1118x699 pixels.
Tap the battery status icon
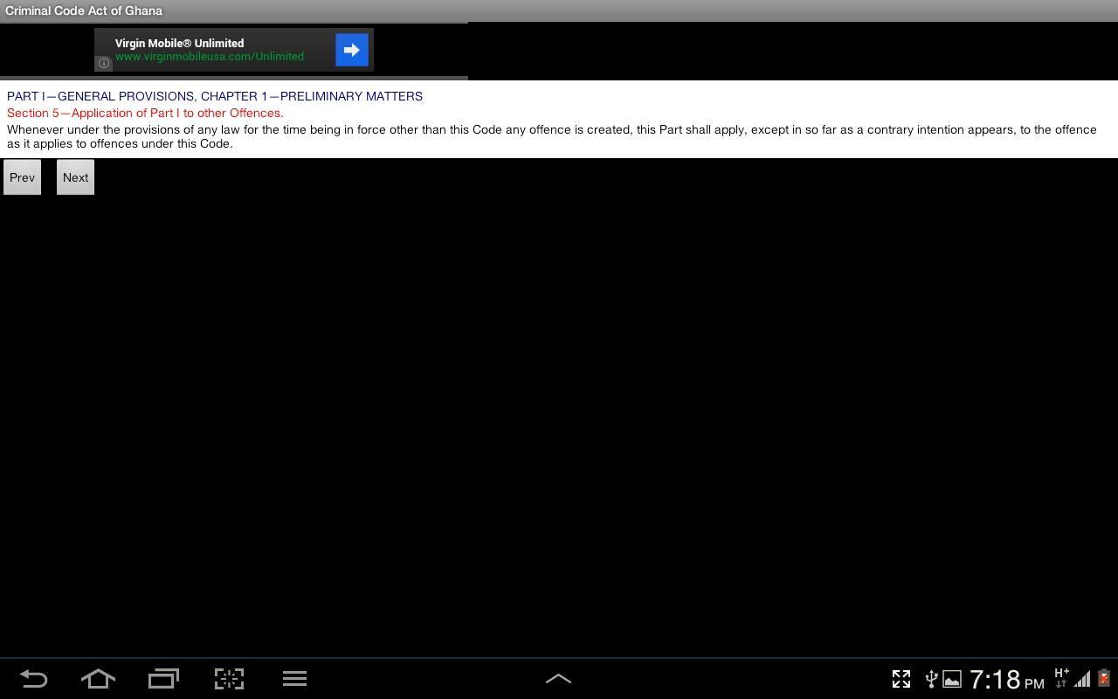[1104, 679]
